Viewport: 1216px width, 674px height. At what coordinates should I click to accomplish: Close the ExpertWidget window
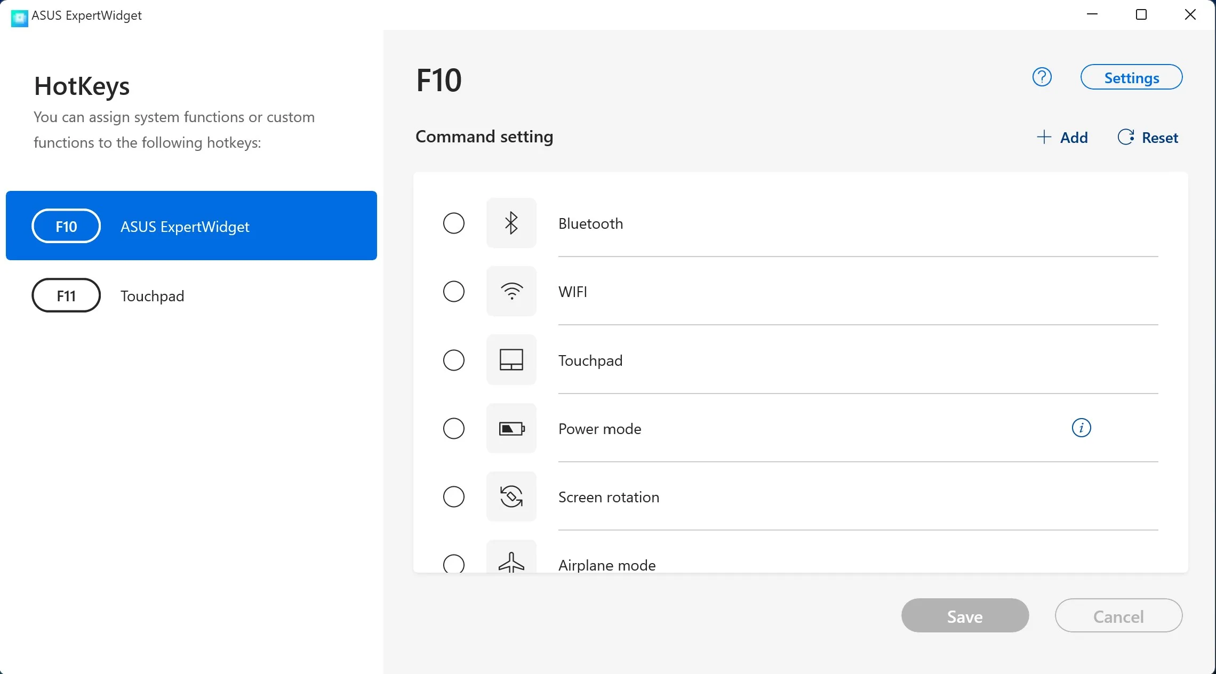pyautogui.click(x=1190, y=14)
